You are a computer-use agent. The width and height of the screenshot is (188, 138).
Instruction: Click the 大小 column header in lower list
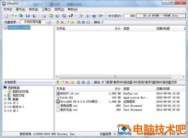click(x=113, y=89)
